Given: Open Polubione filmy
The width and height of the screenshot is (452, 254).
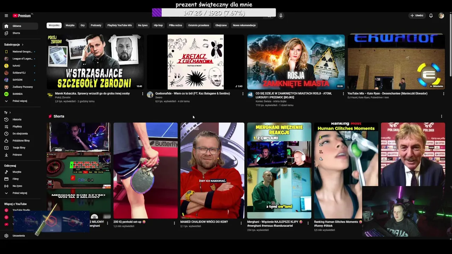Looking at the screenshot, I should 20,141.
